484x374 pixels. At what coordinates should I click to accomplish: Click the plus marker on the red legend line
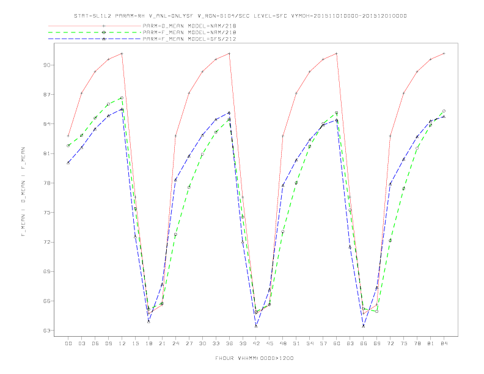(104, 26)
